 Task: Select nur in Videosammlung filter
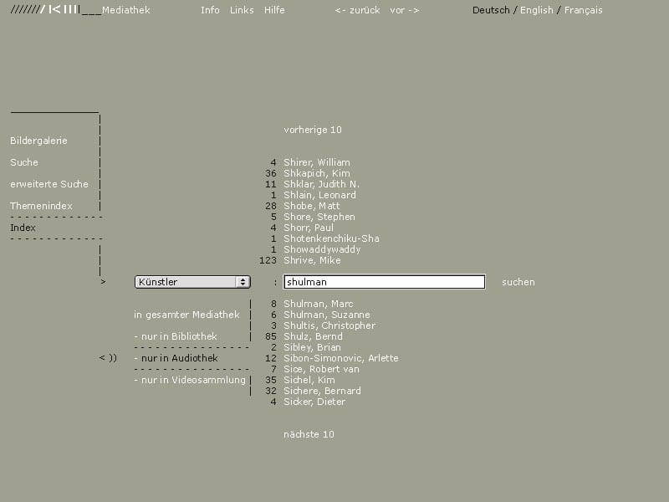(190, 380)
